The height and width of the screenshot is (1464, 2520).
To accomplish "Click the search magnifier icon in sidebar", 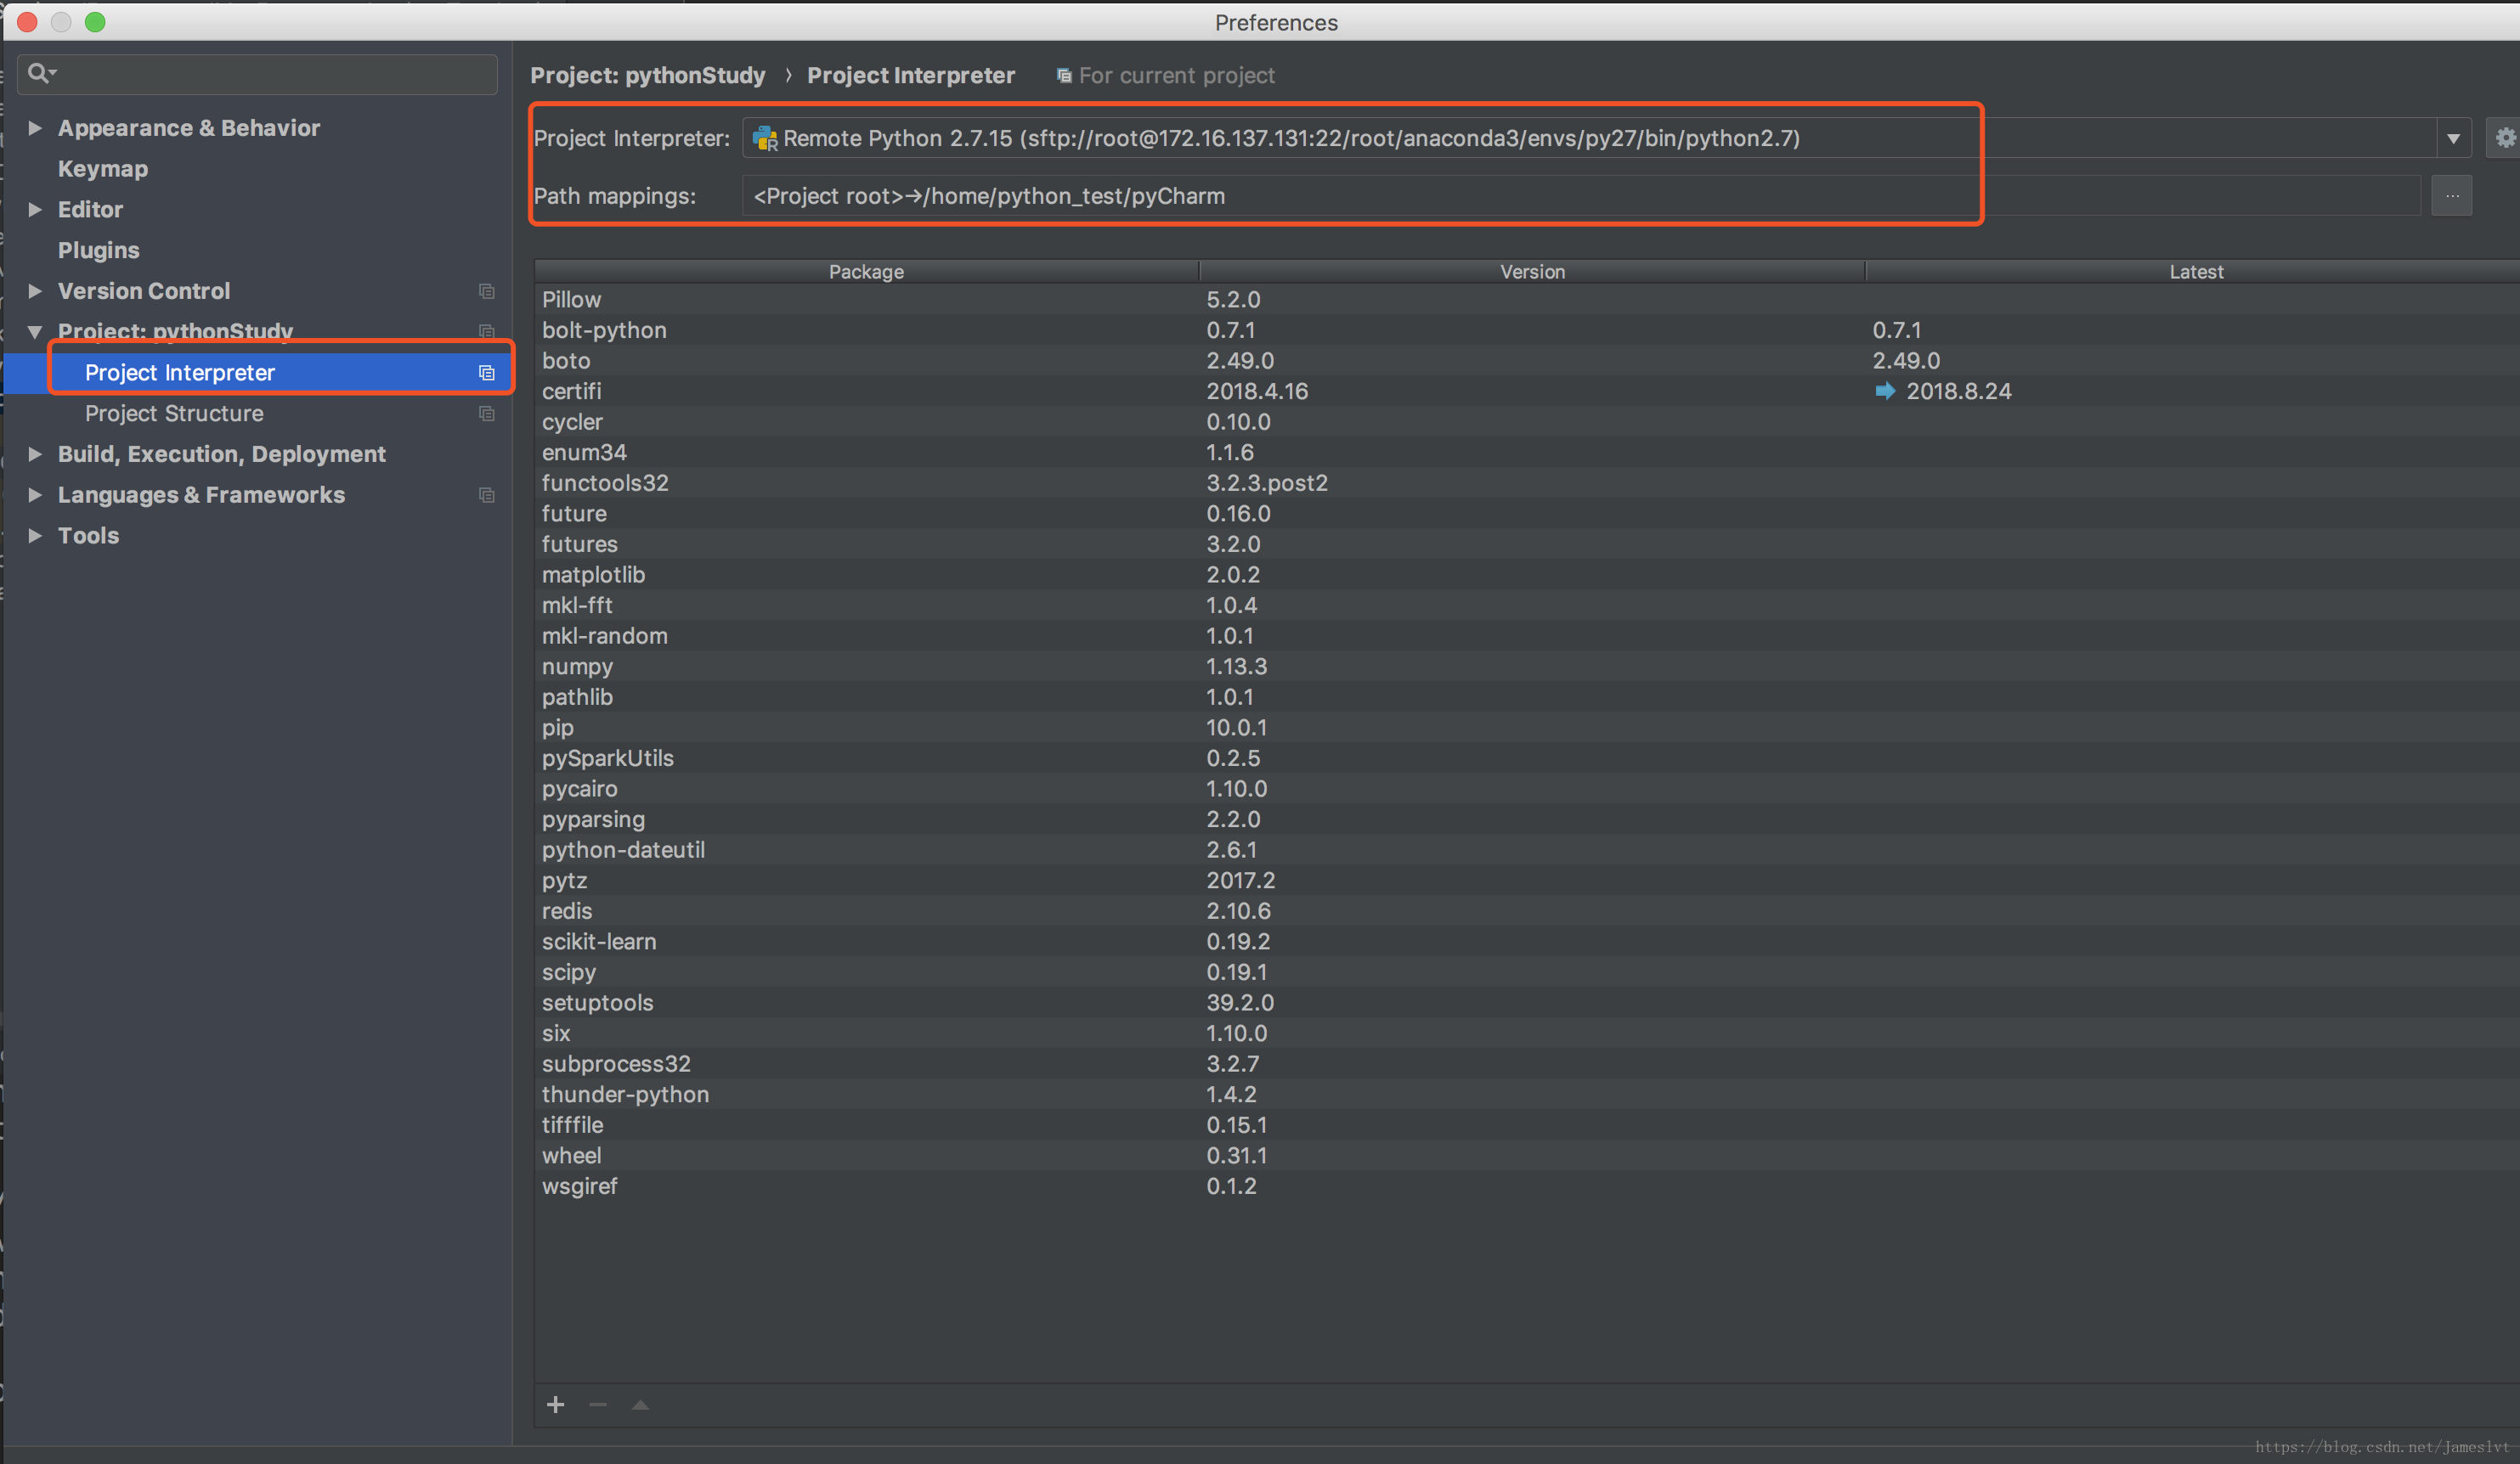I will coord(40,73).
